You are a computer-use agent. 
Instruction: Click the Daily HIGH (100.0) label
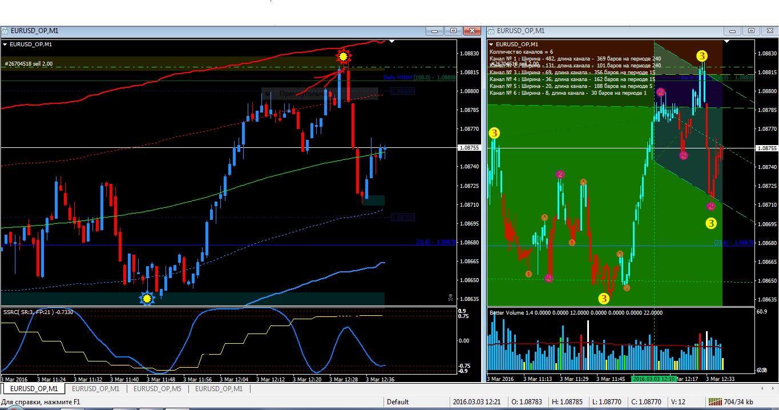[419, 77]
